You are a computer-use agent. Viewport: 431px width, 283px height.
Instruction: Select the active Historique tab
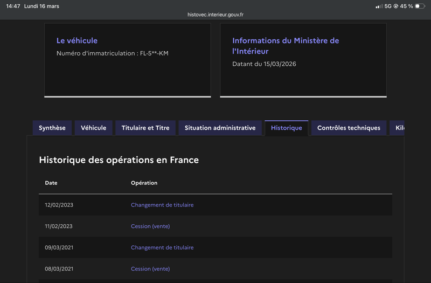click(287, 128)
